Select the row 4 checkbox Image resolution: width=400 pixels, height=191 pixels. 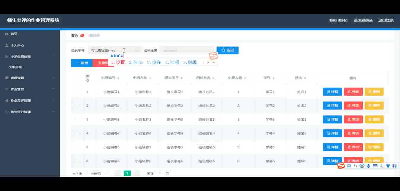point(77,134)
